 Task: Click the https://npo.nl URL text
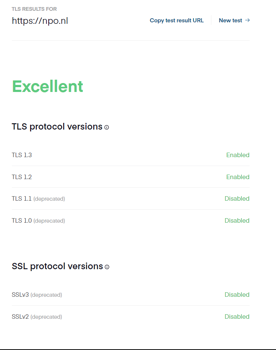(40, 21)
